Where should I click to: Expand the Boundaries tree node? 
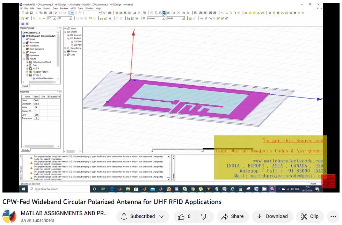pos(24,43)
